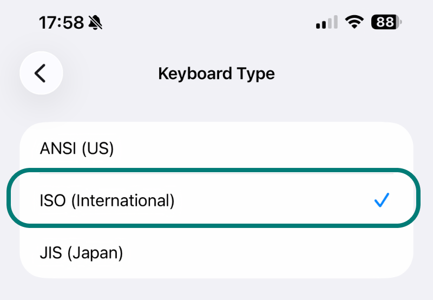Image resolution: width=433 pixels, height=300 pixels.
Task: Click the silent mode bell icon
Action: point(96,23)
